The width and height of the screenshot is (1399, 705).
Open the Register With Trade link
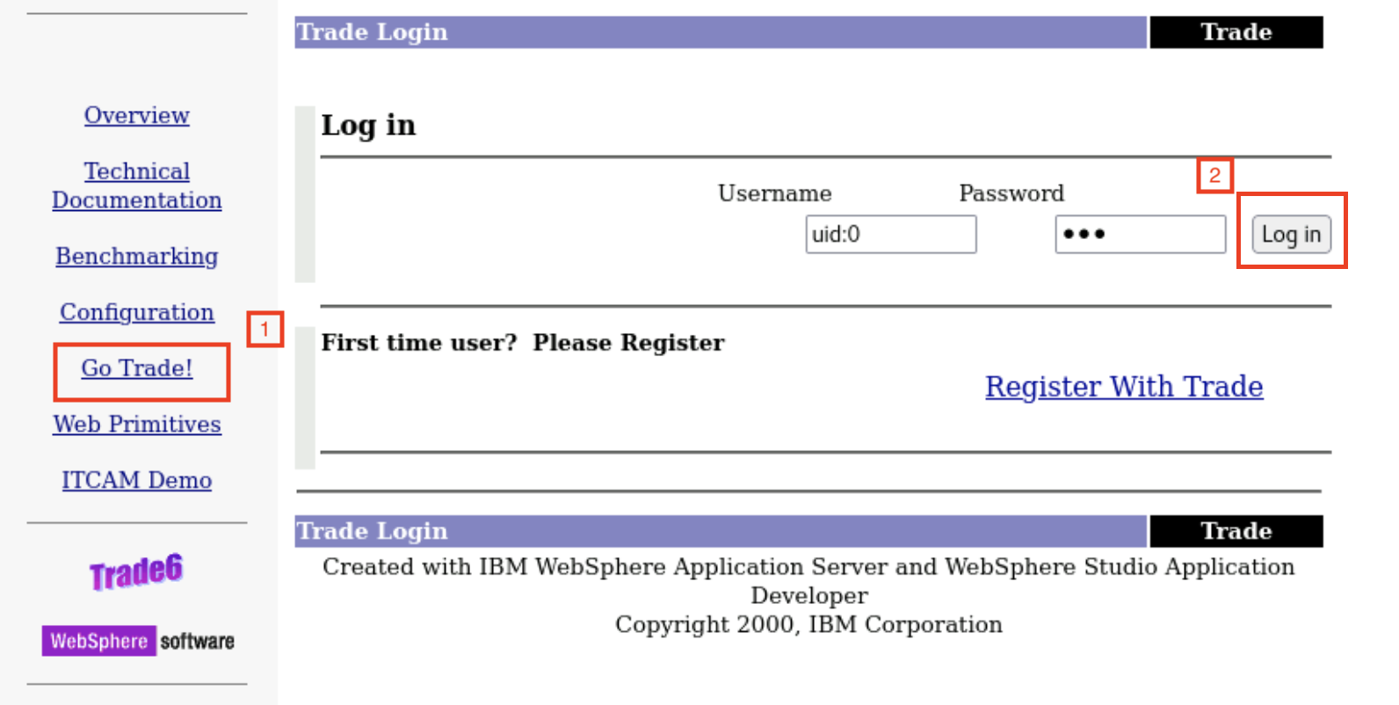(x=1124, y=387)
